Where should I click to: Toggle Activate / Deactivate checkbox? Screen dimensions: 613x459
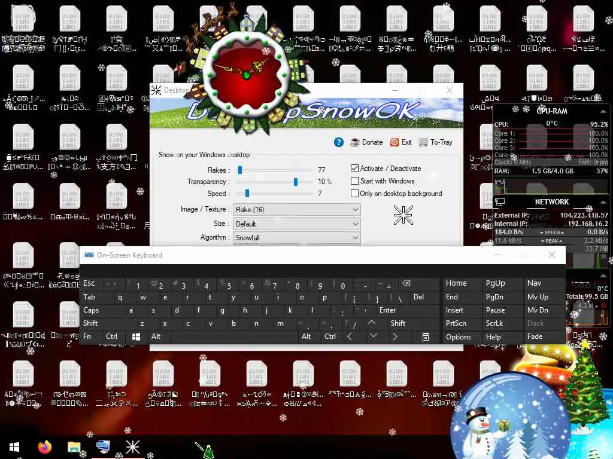(354, 168)
